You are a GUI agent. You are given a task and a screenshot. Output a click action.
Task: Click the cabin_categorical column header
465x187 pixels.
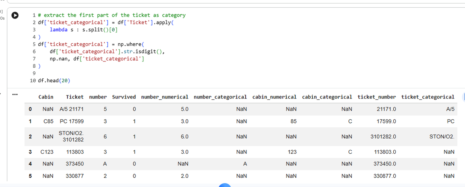(327, 97)
